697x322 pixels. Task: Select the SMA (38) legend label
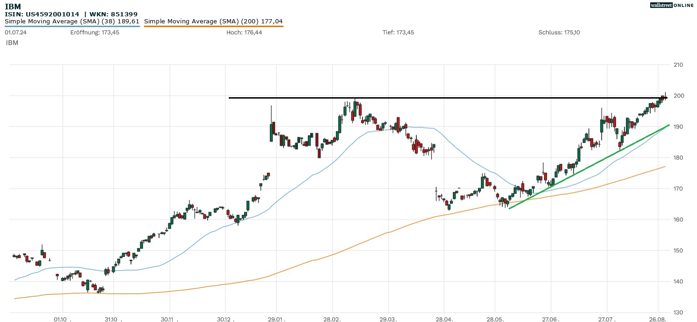[72, 21]
